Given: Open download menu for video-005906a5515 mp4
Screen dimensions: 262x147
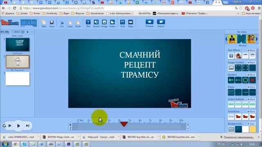Looking at the screenshot, I should point(38,137).
